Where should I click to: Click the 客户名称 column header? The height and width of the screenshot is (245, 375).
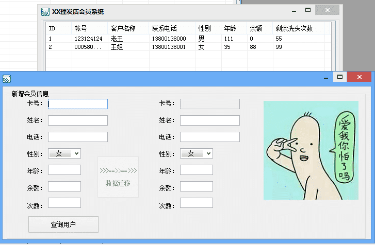123,28
